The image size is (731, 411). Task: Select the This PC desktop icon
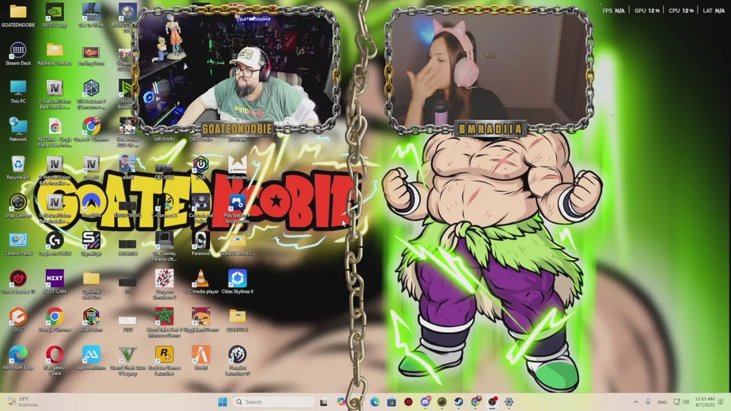[x=18, y=91]
